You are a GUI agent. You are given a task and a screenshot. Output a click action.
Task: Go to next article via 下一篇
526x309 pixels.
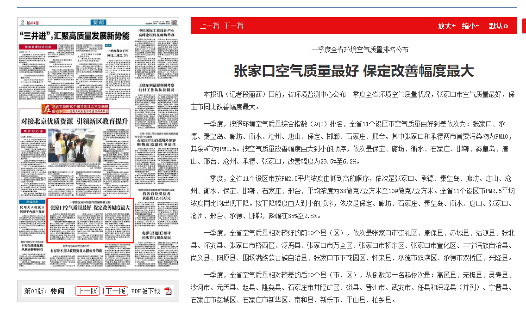click(233, 25)
